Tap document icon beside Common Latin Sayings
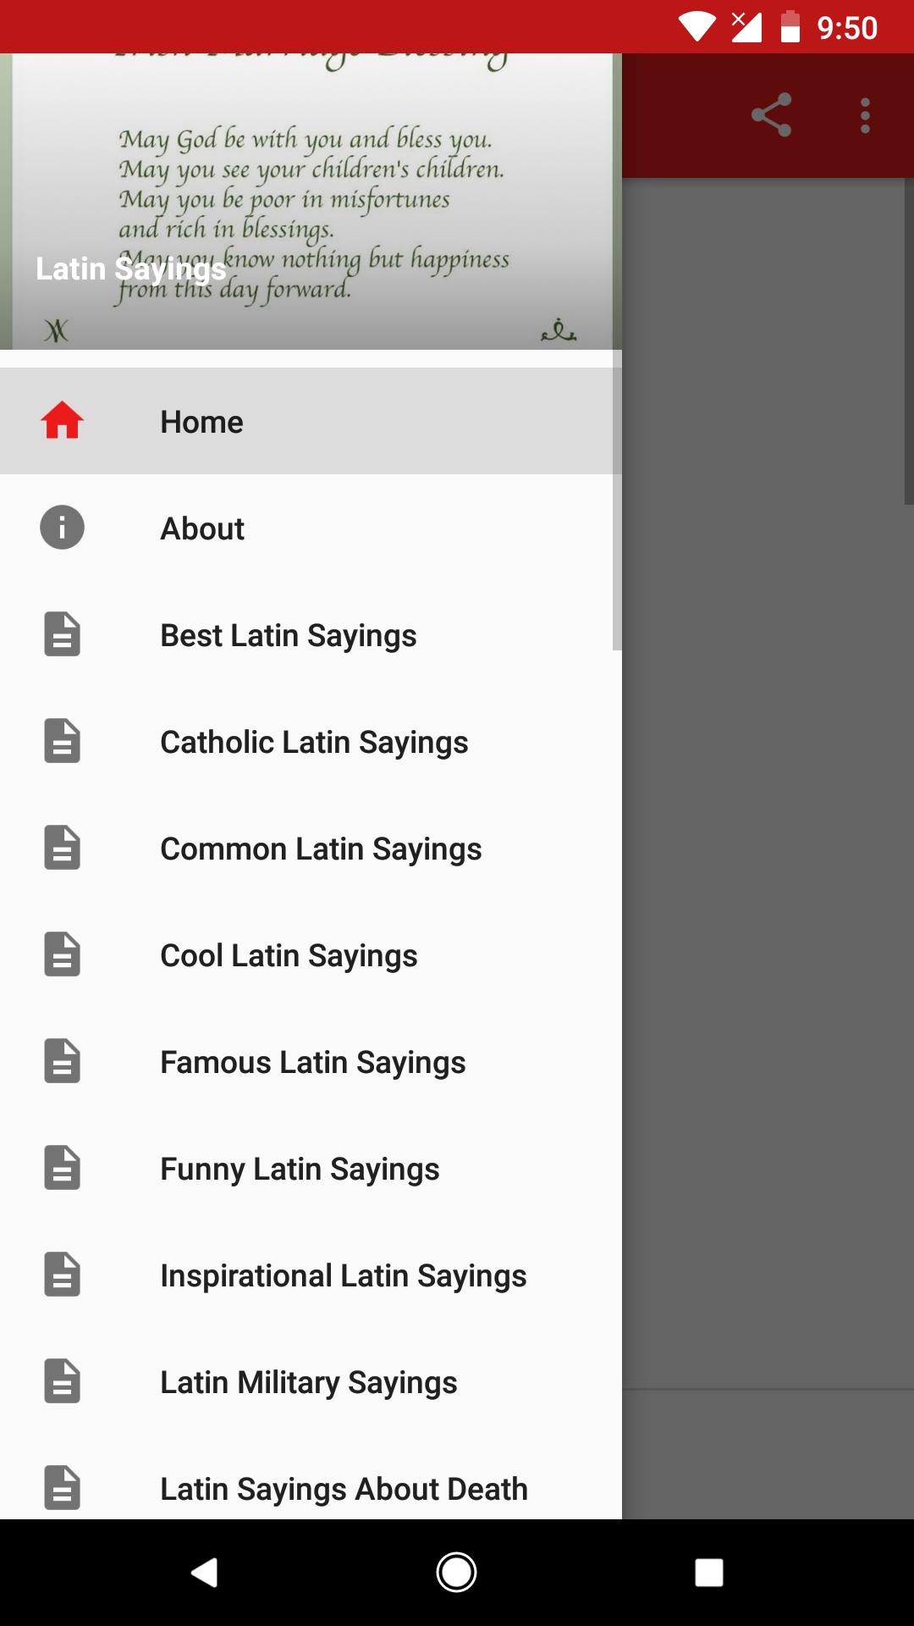This screenshot has width=914, height=1626. click(x=62, y=848)
